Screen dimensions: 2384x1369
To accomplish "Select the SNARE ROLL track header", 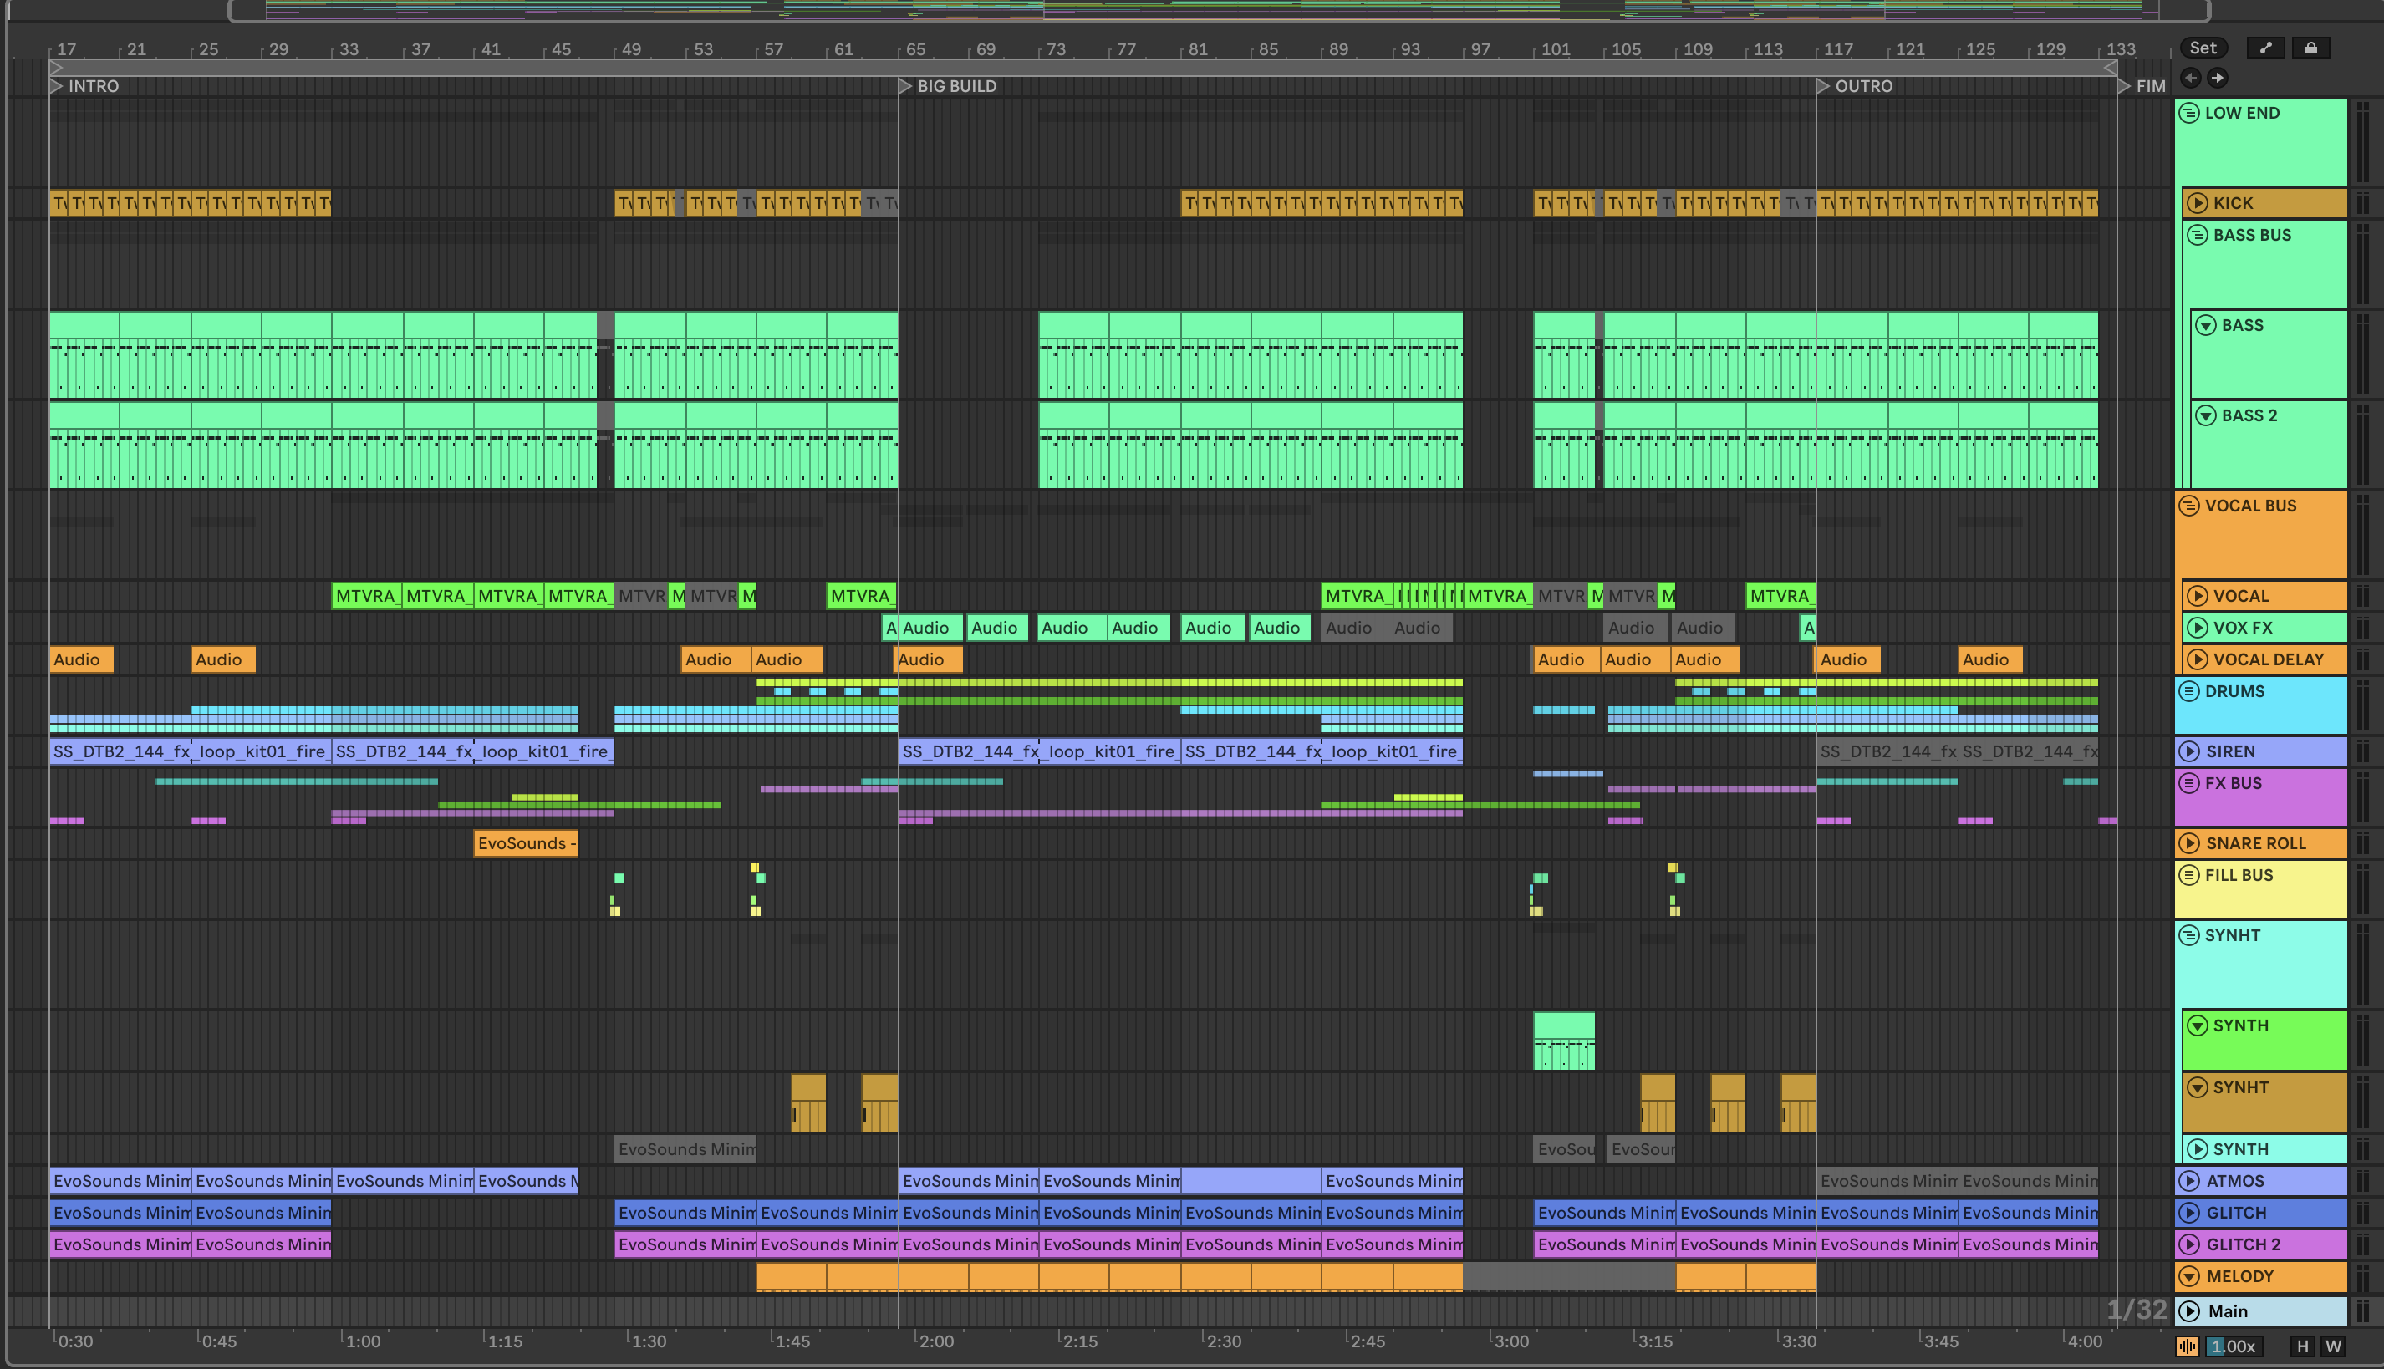I will pos(2255,843).
